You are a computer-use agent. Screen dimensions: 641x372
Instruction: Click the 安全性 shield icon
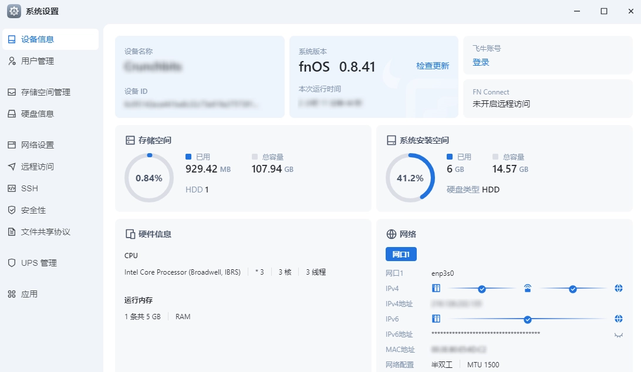coord(12,210)
